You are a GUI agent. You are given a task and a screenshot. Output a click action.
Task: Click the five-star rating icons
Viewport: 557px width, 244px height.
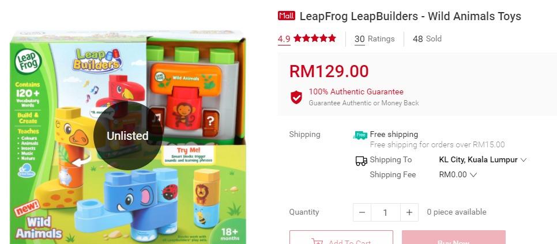point(315,39)
